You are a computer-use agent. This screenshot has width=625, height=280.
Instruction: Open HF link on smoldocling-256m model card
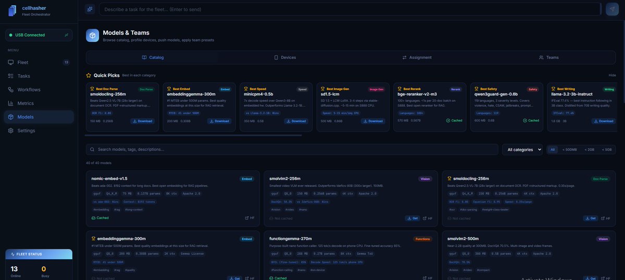[x=606, y=218]
